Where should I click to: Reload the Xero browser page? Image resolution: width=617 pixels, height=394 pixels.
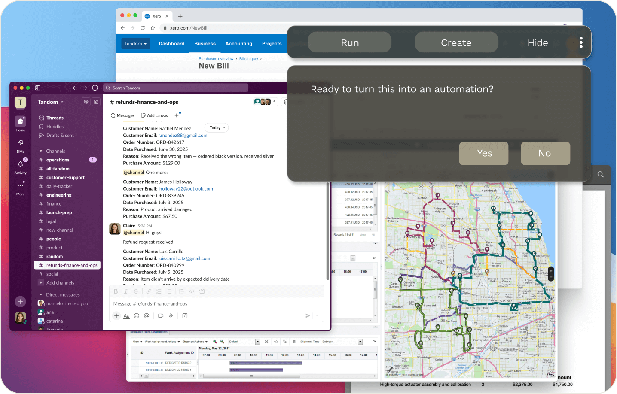[143, 28]
